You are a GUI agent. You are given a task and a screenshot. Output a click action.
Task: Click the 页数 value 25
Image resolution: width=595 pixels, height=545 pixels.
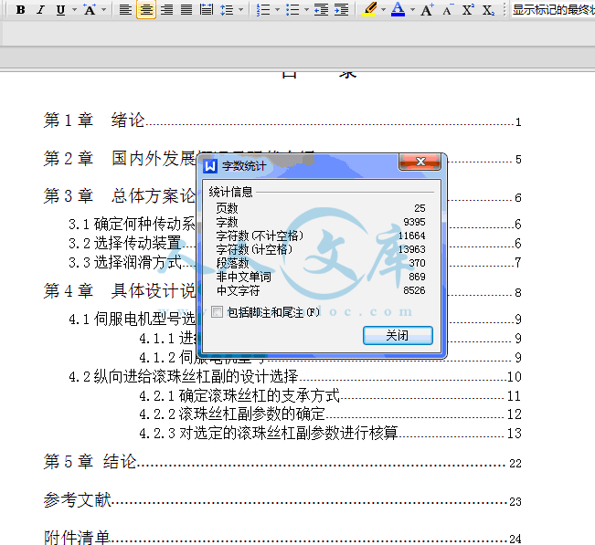tap(420, 208)
